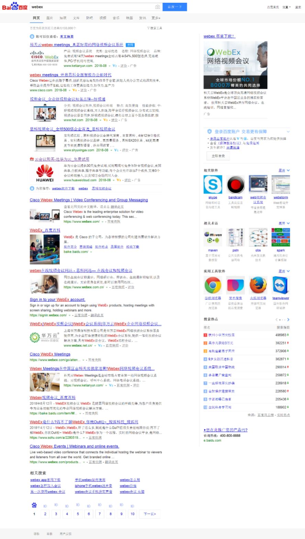Click the bandicam text link

[x=235, y=197]
